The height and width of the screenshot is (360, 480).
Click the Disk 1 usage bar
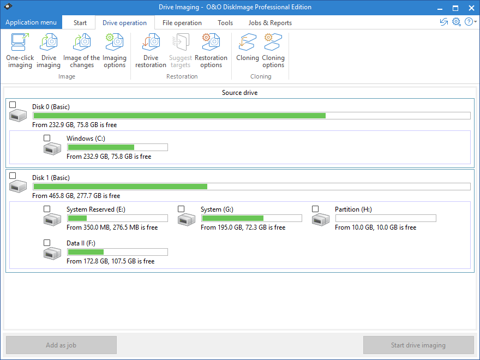coord(251,187)
